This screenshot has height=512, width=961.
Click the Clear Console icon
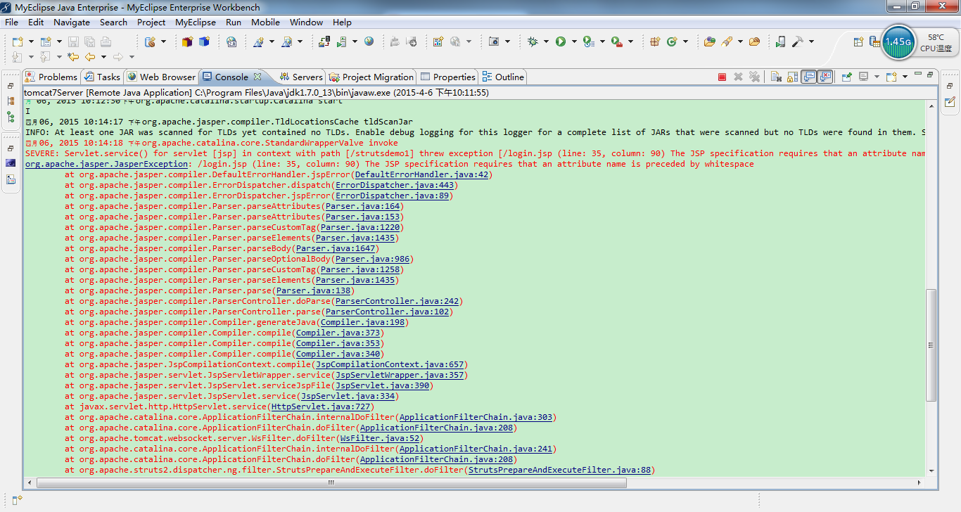click(776, 77)
